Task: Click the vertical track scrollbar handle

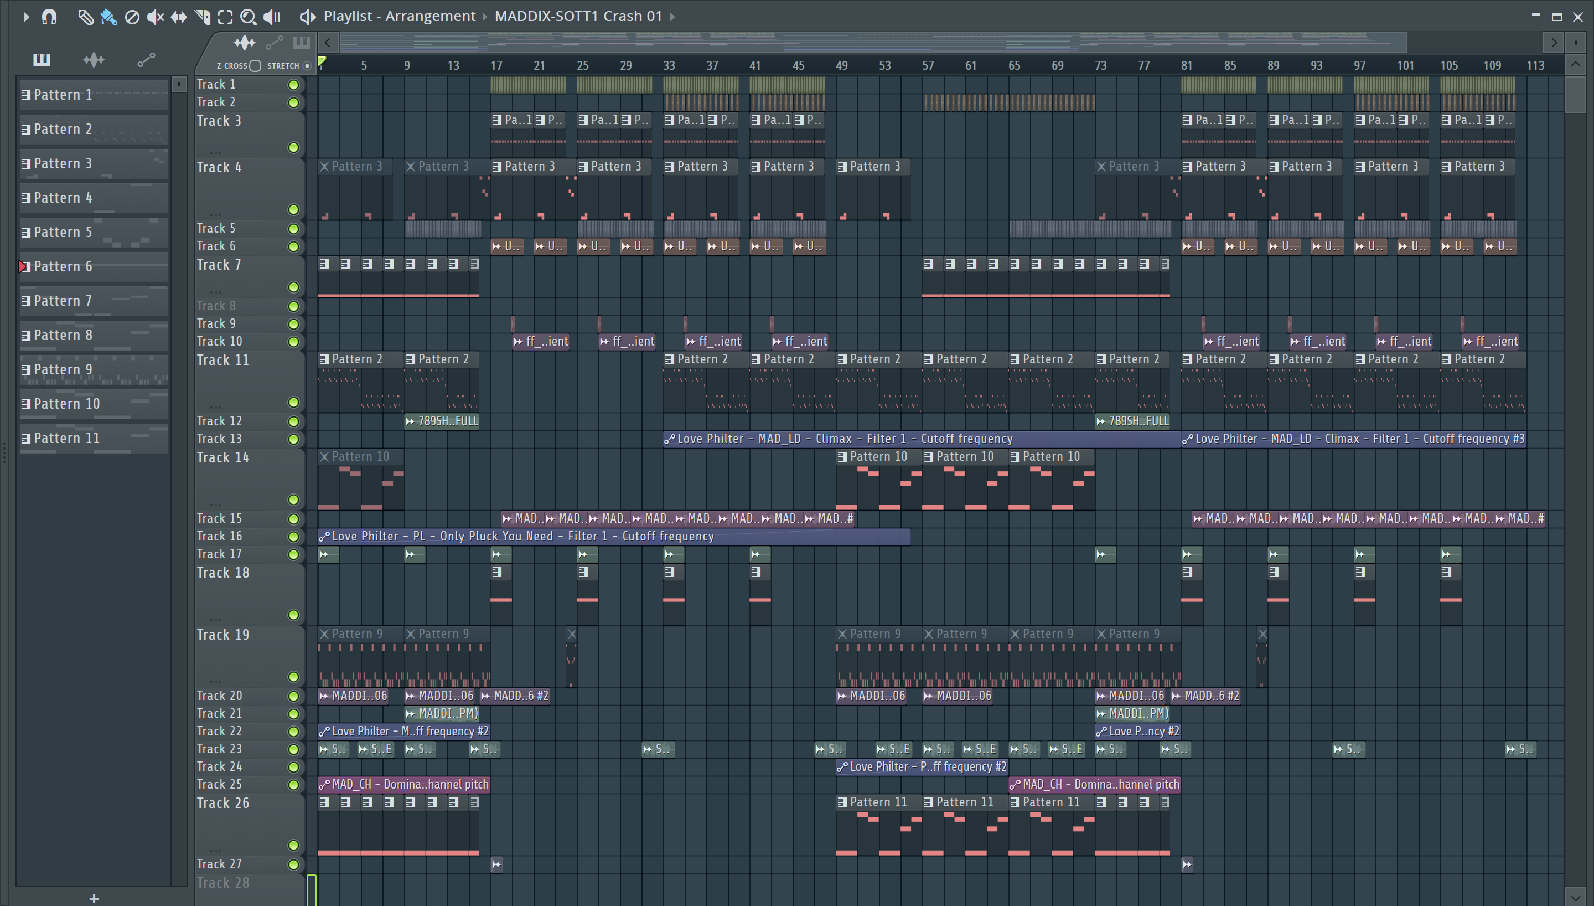Action: point(1575,94)
